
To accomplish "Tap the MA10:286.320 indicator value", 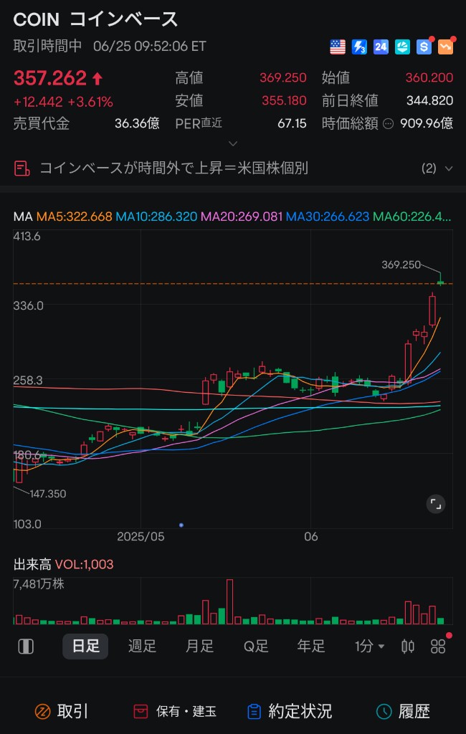I will 156,216.
